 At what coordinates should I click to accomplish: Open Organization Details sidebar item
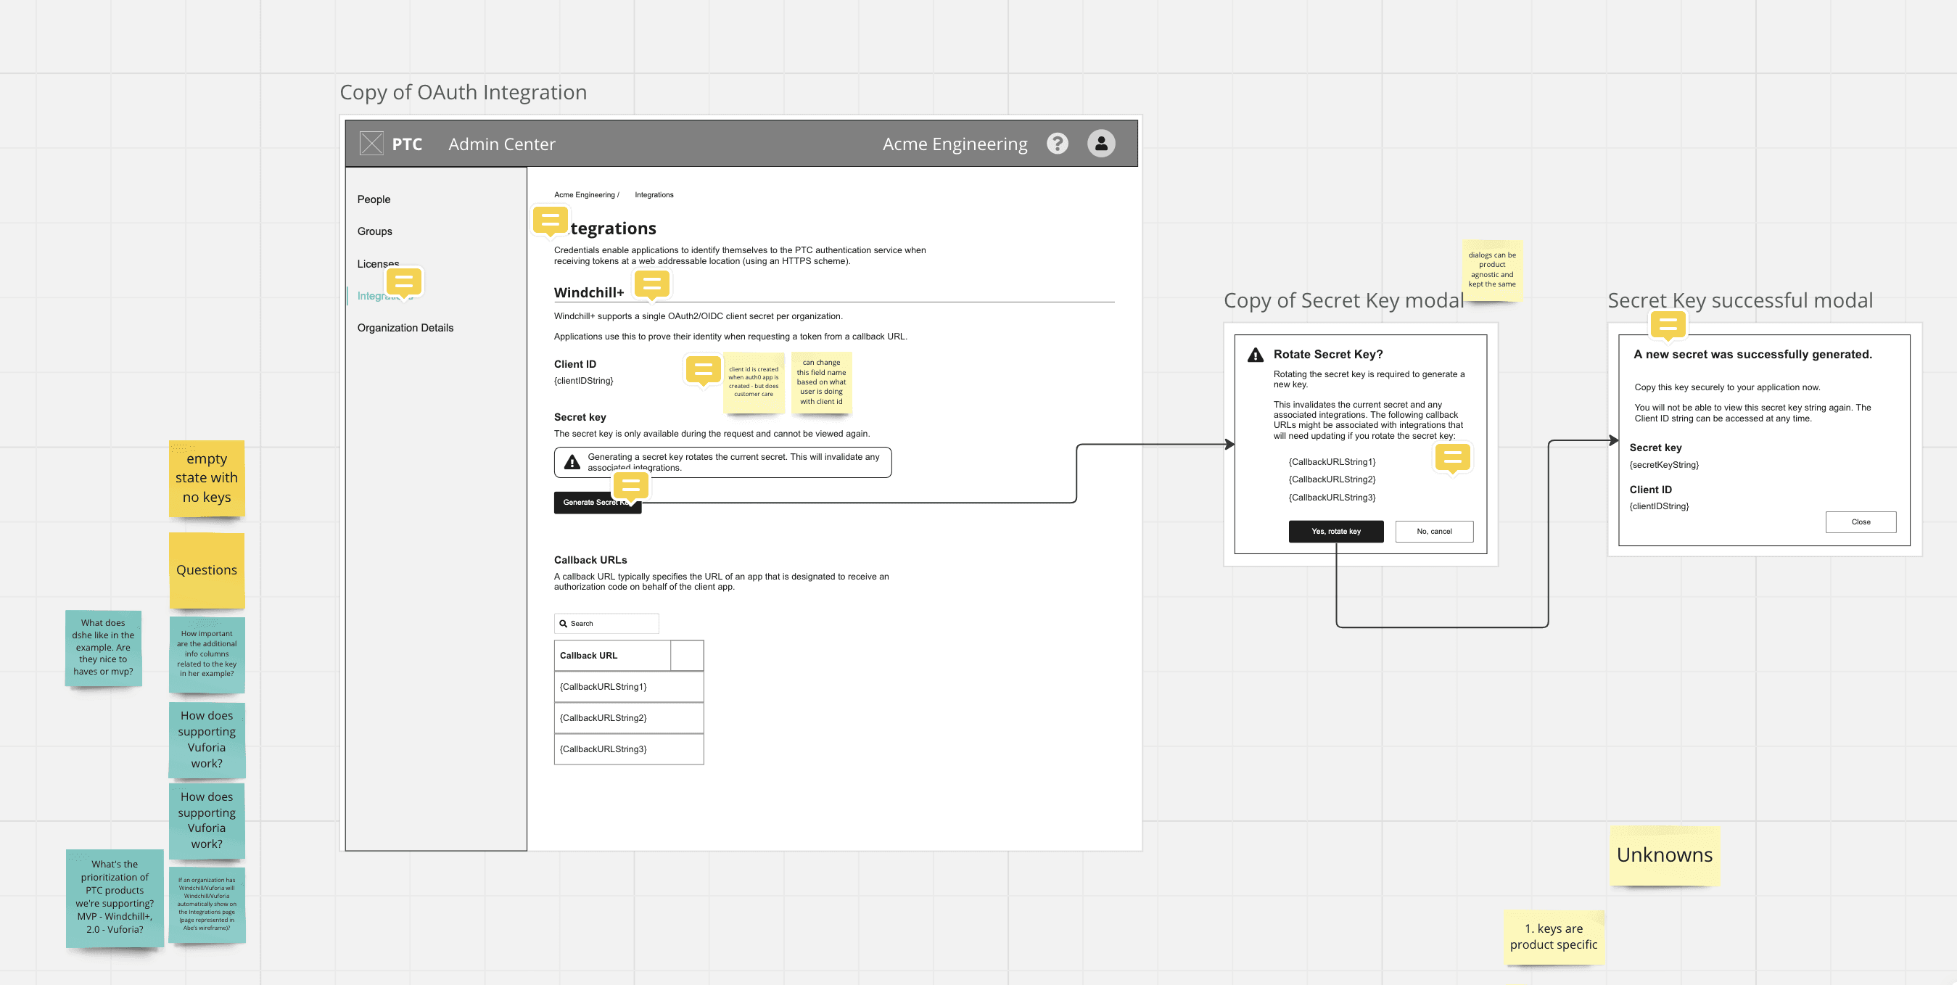click(x=405, y=328)
